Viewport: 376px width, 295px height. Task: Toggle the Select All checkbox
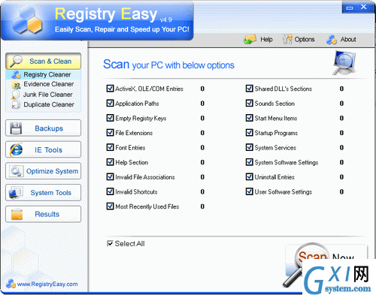coord(110,243)
